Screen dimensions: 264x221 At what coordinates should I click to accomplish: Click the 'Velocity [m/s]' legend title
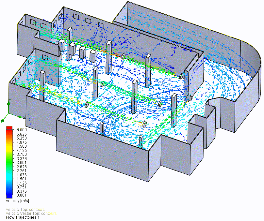tap(18, 200)
